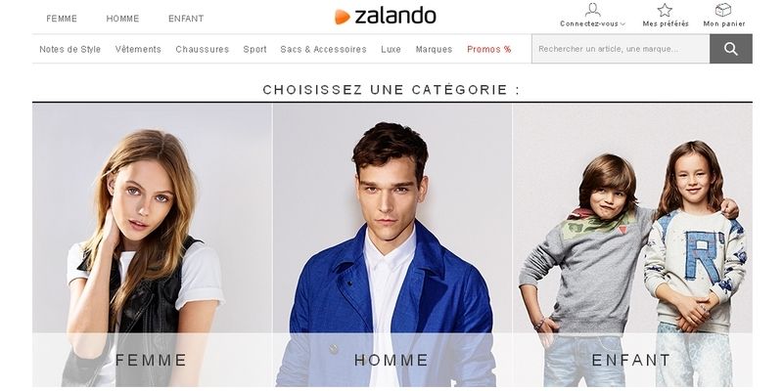Open the Mon panier box icon
783x391 pixels.
[723, 10]
